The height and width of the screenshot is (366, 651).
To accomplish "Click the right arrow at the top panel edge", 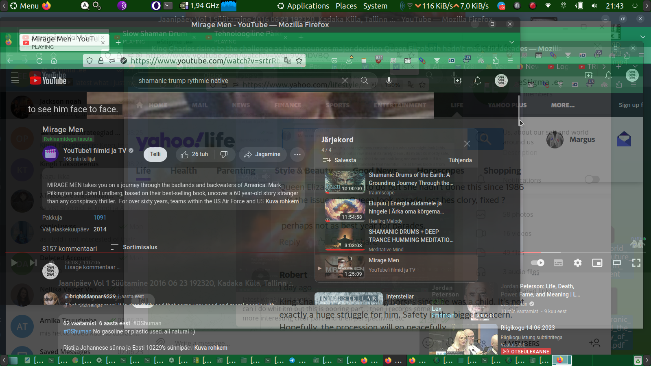I will click(x=647, y=6).
